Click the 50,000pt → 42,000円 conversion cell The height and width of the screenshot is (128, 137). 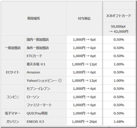pos(119,29)
